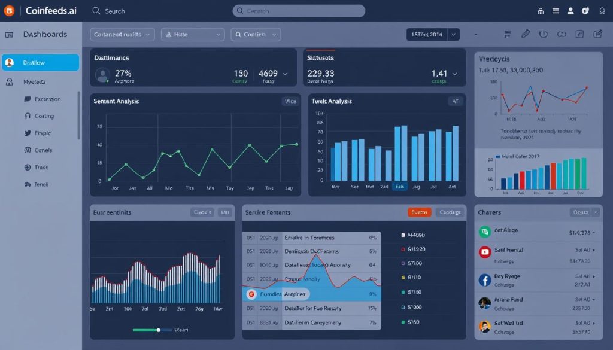
Task: Click the avatar icon in Dastlimancs card
Action: 102,75
